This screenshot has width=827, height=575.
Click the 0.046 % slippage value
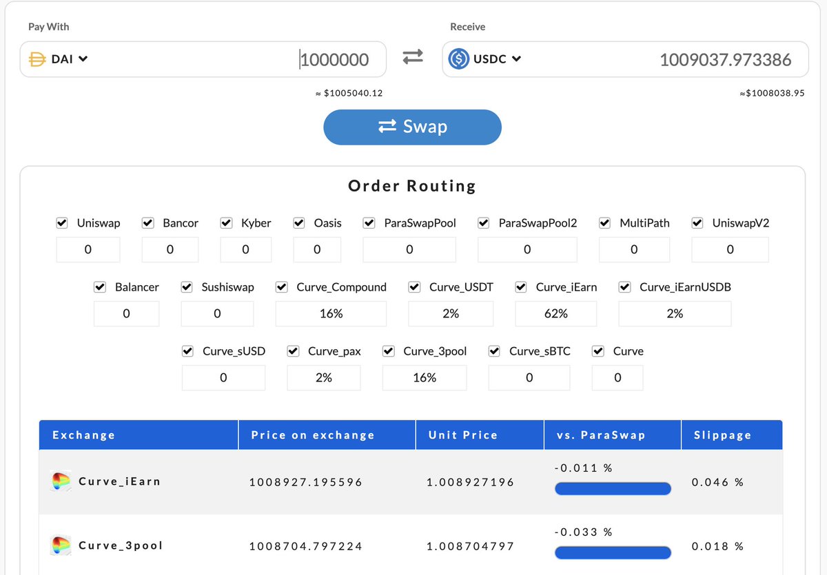(717, 482)
